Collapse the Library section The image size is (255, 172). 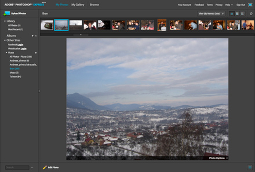tap(5, 21)
